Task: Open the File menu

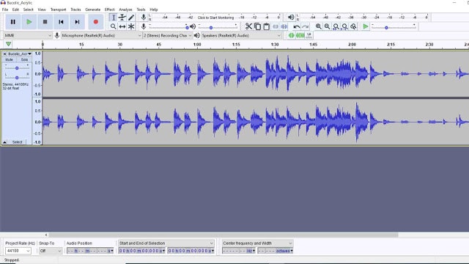Action: click(5, 10)
